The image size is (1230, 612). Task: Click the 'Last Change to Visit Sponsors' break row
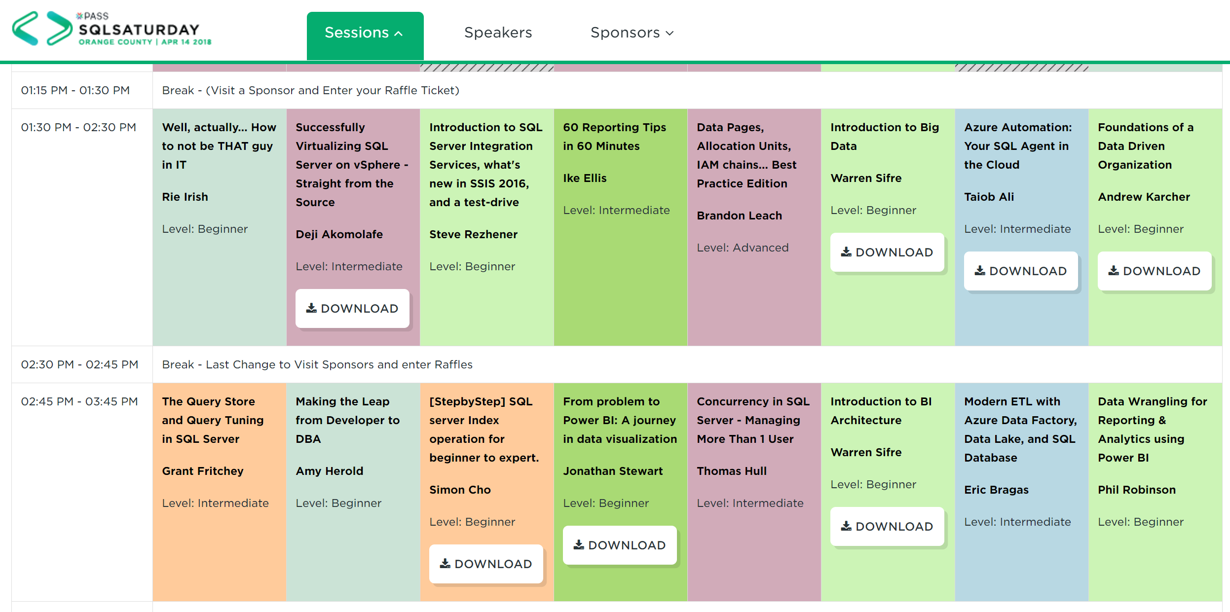[687, 364]
